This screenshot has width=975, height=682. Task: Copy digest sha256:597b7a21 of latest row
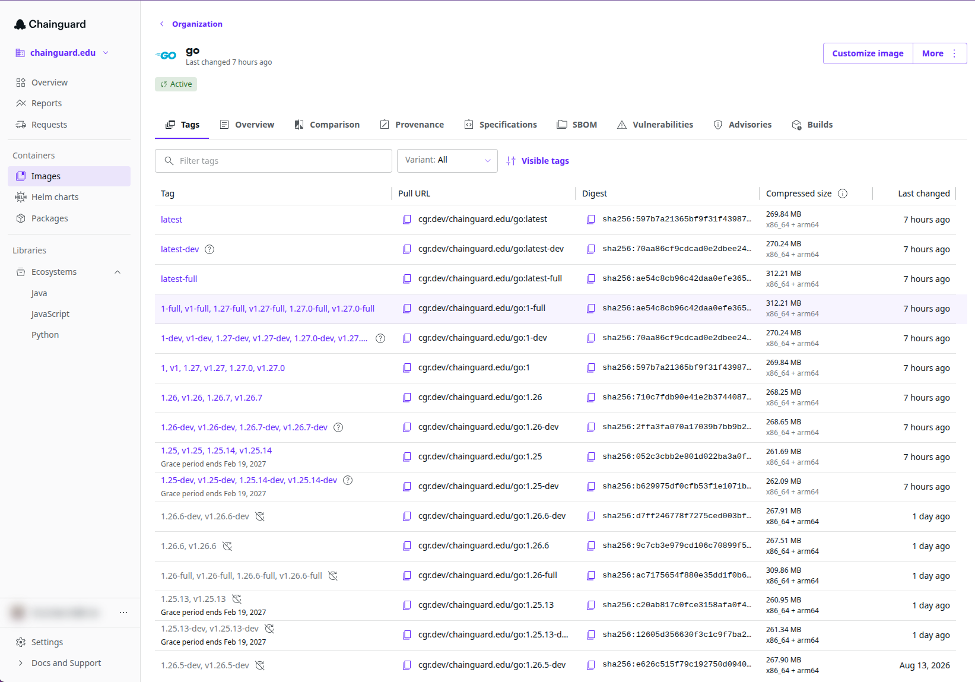(590, 220)
